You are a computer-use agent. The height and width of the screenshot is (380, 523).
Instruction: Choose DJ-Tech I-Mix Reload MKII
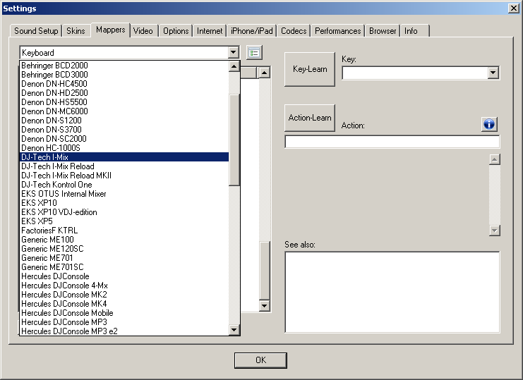pyautogui.click(x=124, y=175)
